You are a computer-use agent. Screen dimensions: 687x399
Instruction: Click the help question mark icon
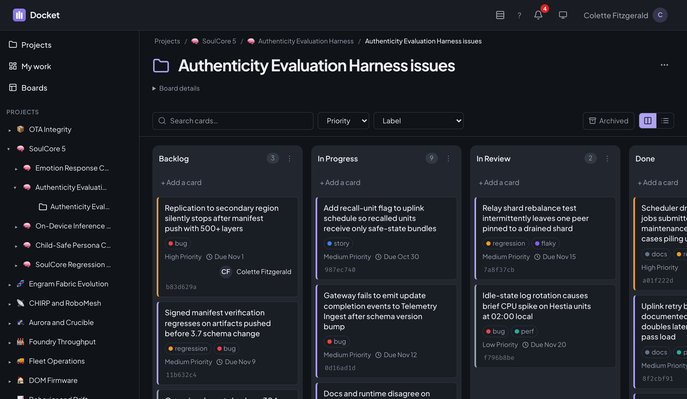tap(519, 15)
